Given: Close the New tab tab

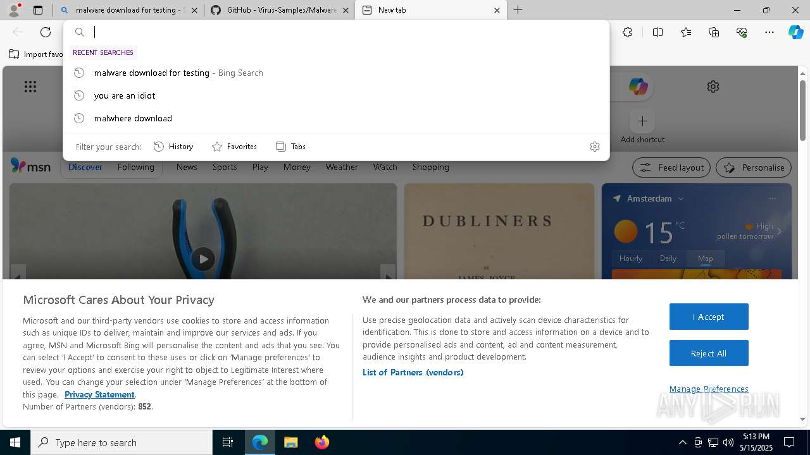Looking at the screenshot, I should pos(497,10).
